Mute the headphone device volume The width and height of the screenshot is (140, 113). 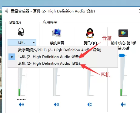point(21,104)
